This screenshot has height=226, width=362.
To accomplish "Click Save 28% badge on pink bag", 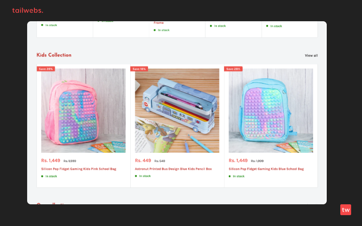I will (46, 69).
